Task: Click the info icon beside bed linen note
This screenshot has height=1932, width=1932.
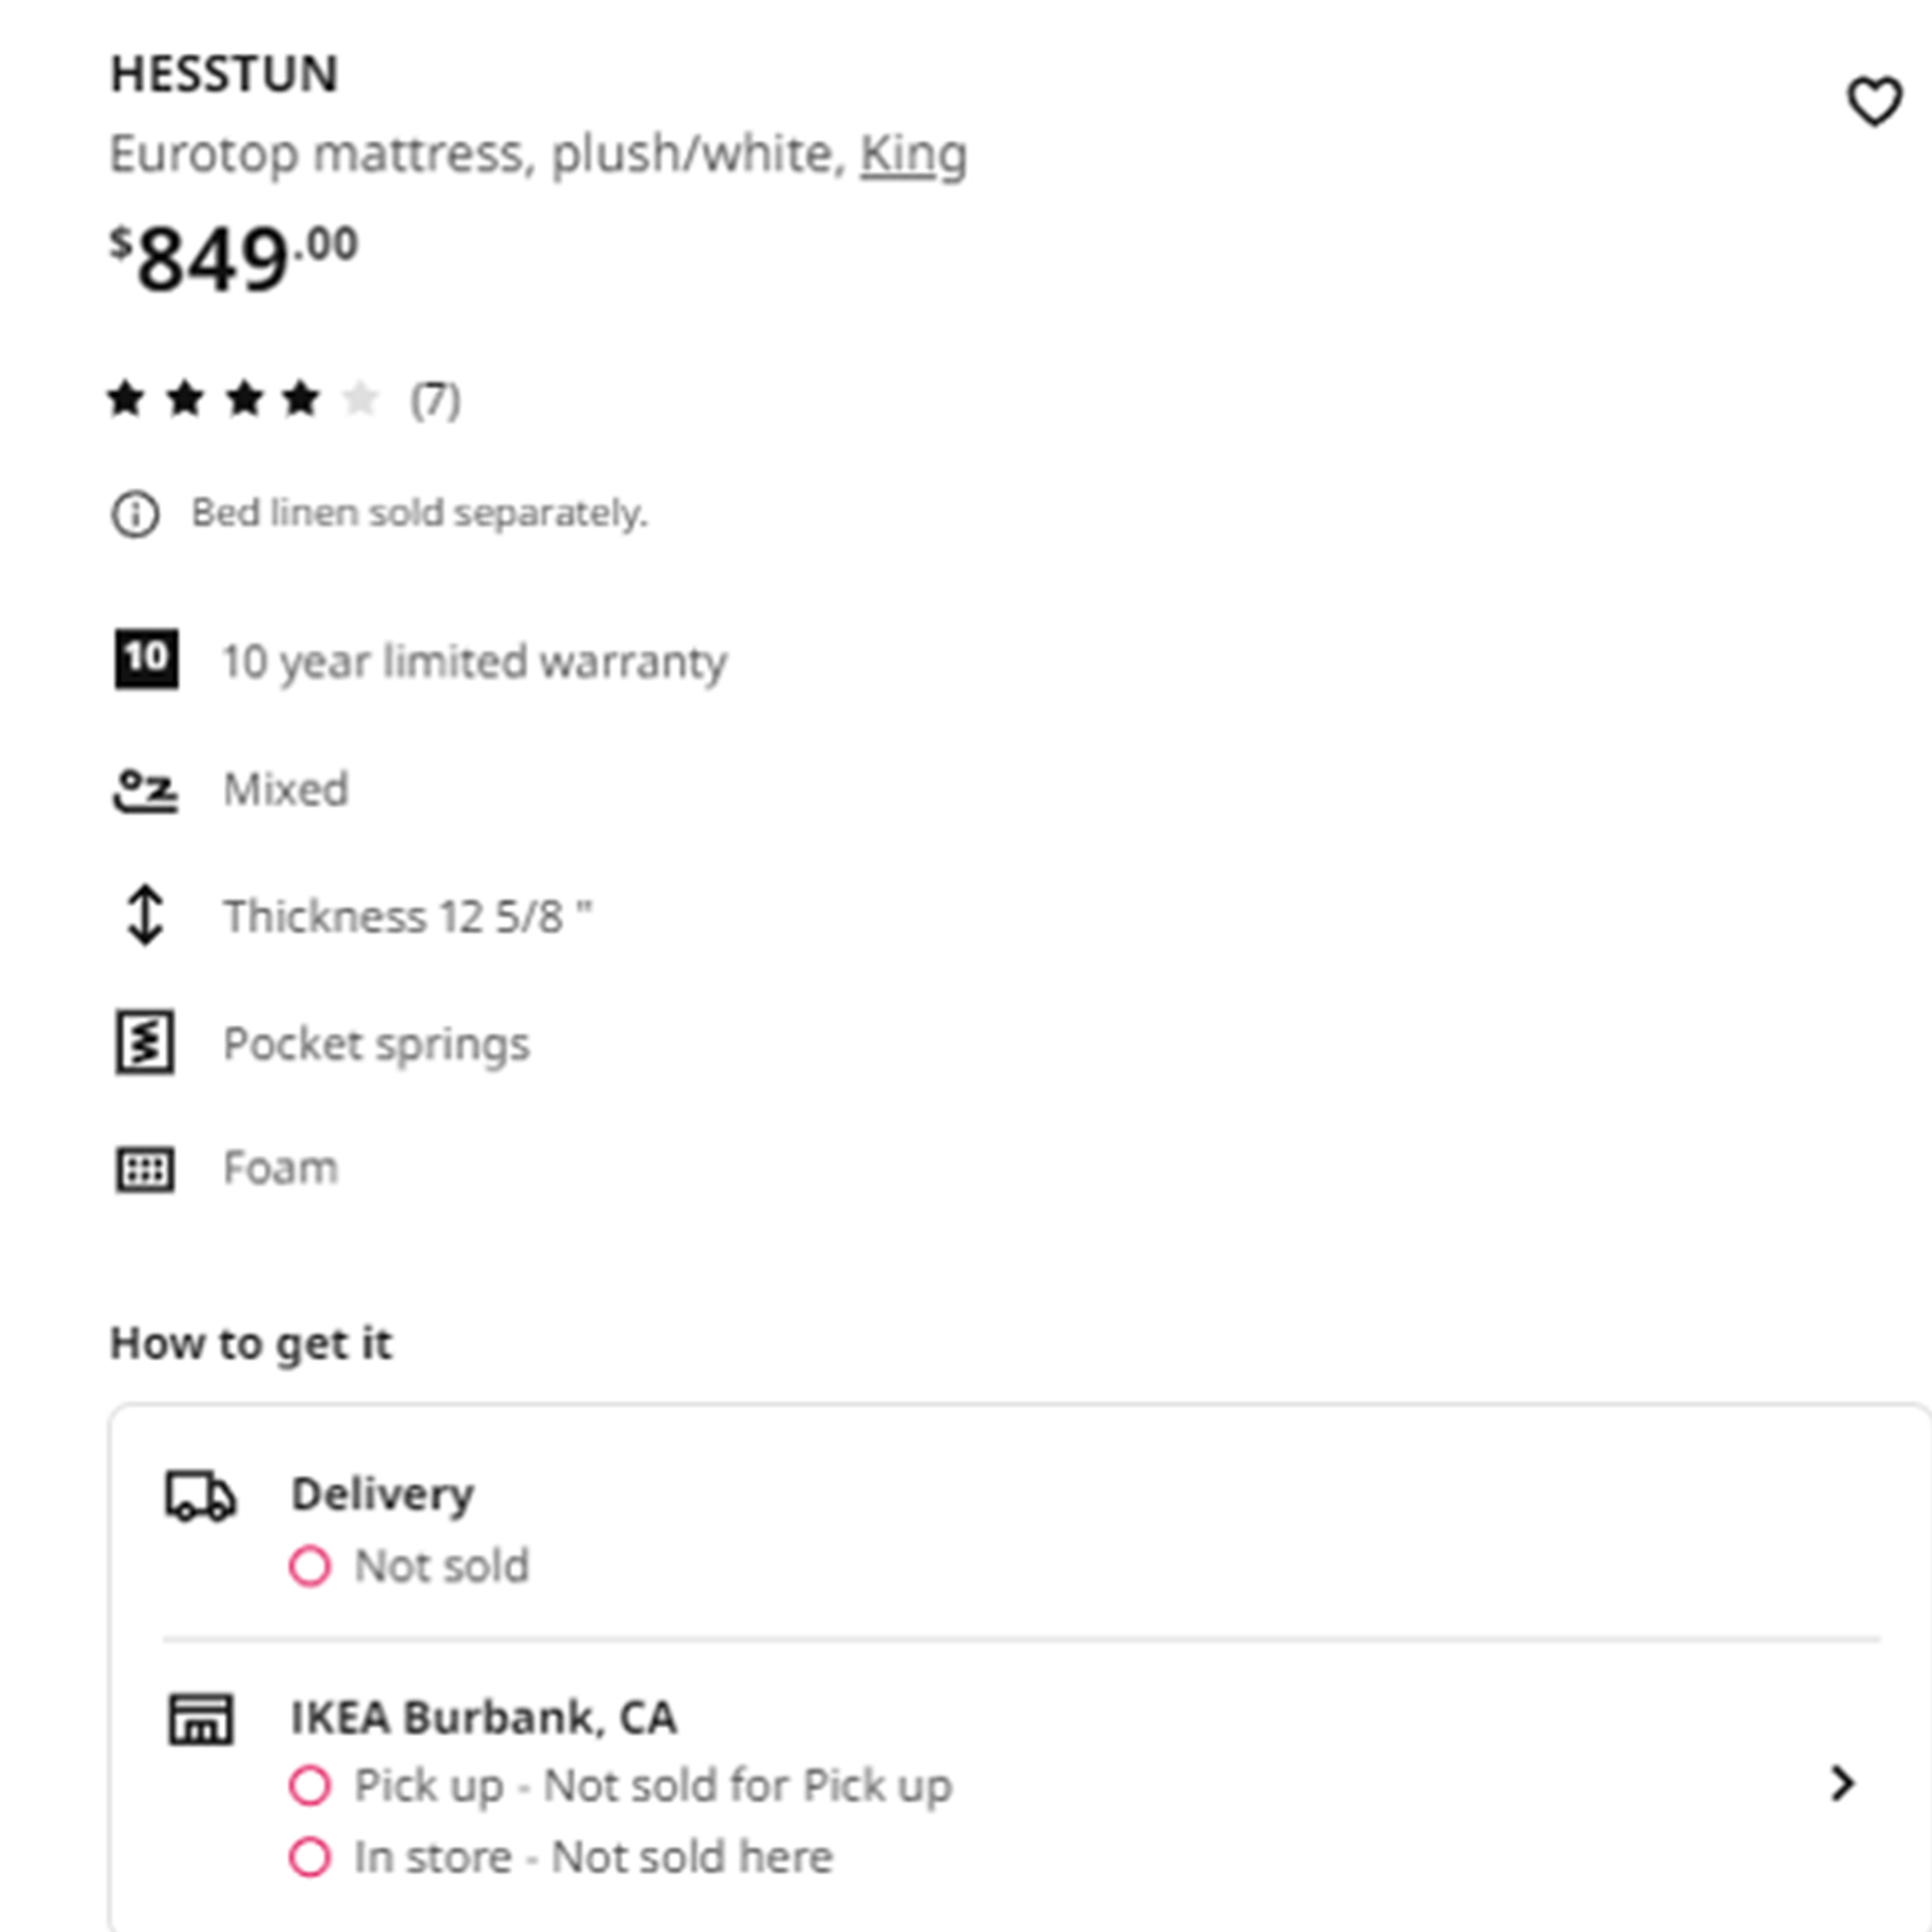Action: coord(135,515)
